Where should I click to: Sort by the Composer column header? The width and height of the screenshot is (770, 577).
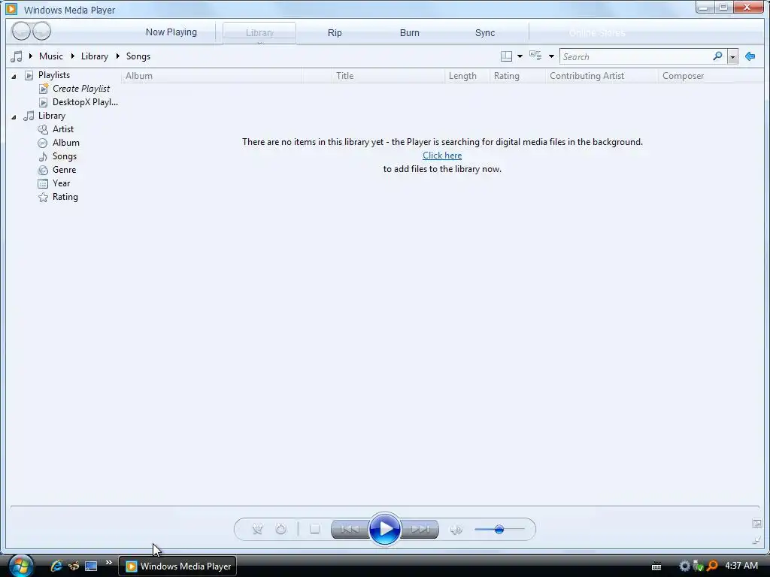pyautogui.click(x=709, y=76)
